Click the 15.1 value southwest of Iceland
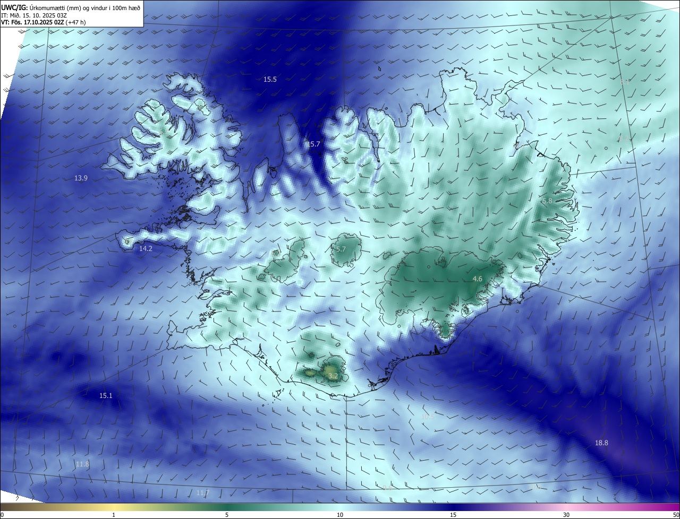The width and height of the screenshot is (680, 519). (106, 395)
